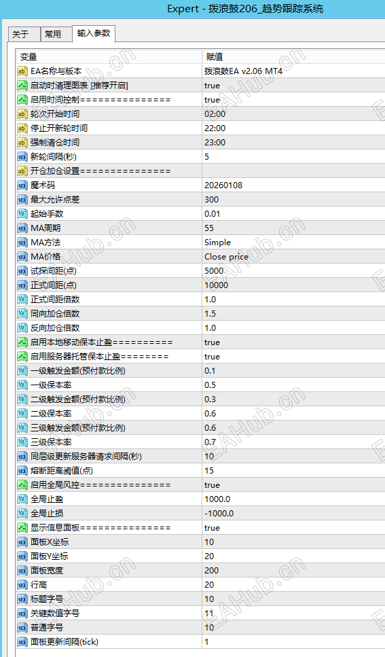Open the 常用 tab

click(56, 35)
